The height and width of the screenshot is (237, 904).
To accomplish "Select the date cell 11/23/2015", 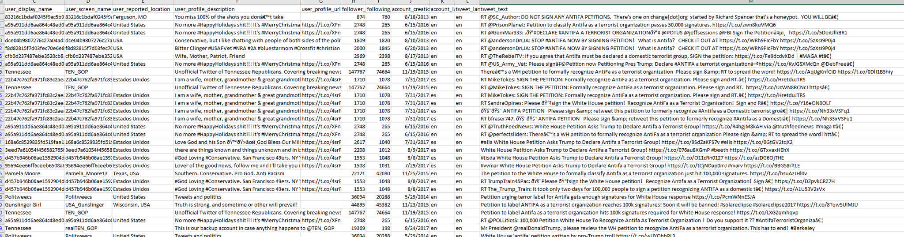I will 410,205.
